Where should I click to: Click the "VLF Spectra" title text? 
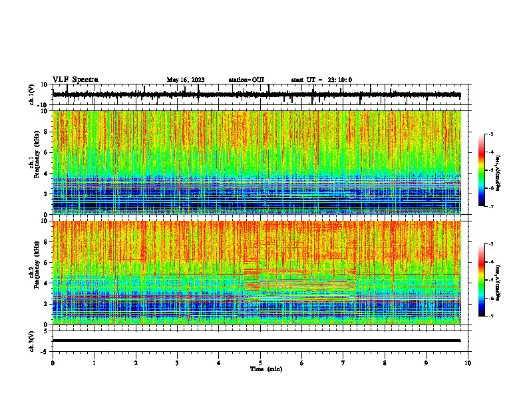(x=75, y=79)
